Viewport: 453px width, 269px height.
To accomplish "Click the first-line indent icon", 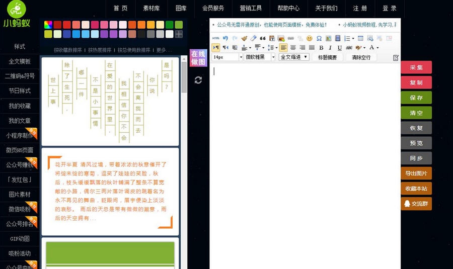I will point(235,48).
